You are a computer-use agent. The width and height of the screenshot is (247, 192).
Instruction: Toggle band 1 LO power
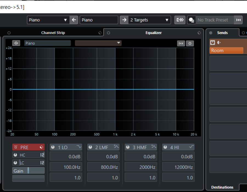(x=53, y=147)
